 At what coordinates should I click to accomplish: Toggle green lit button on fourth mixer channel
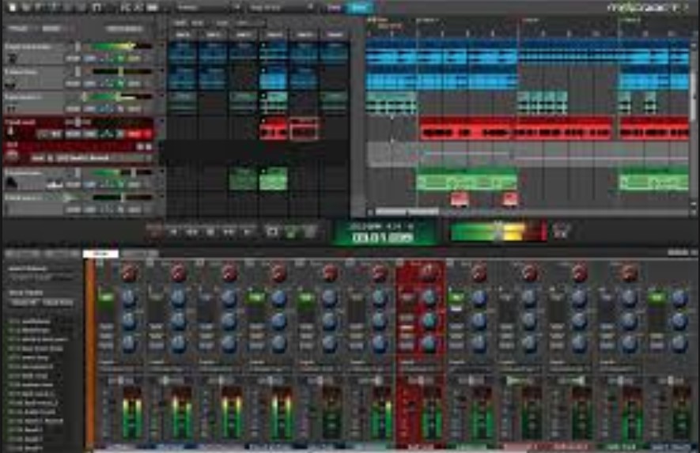[x=255, y=296]
